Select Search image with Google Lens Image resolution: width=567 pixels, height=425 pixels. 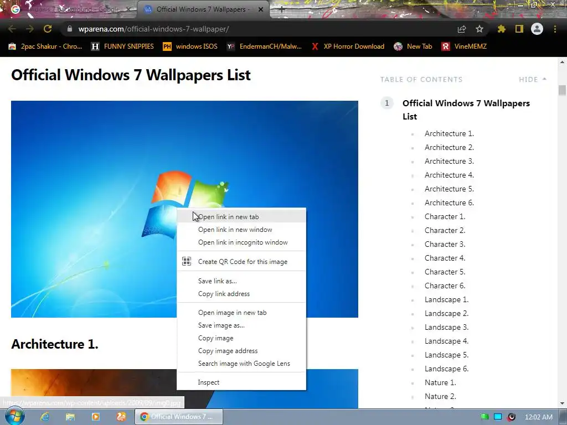click(x=241, y=364)
